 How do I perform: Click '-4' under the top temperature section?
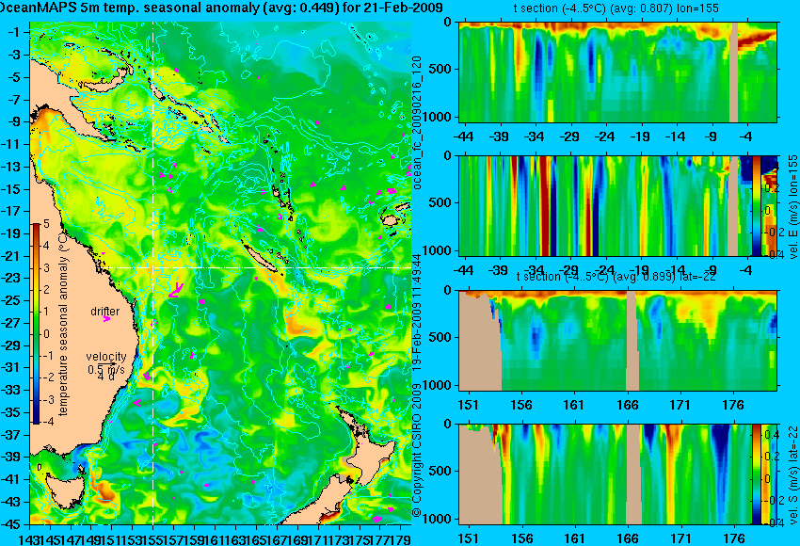click(746, 136)
